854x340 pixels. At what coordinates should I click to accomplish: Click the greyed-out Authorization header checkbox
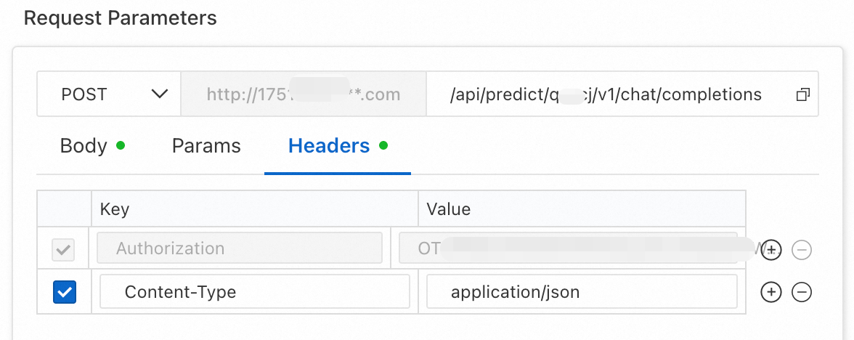(64, 249)
